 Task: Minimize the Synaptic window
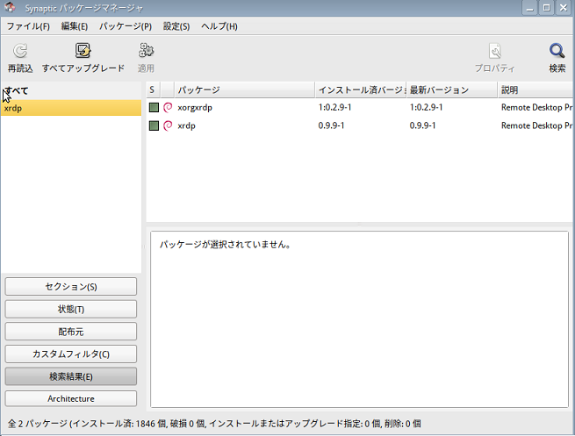tap(530, 8)
